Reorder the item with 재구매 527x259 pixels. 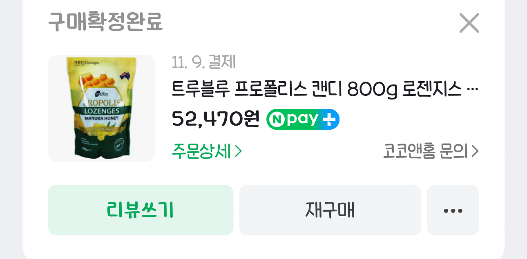330,210
